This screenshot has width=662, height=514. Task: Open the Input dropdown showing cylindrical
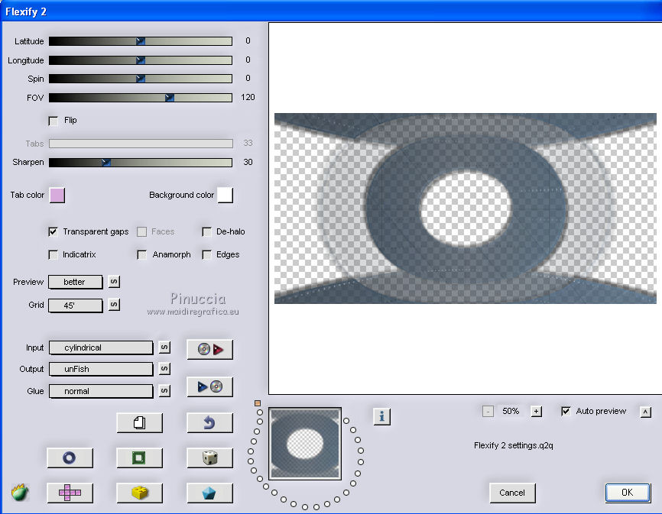point(101,348)
